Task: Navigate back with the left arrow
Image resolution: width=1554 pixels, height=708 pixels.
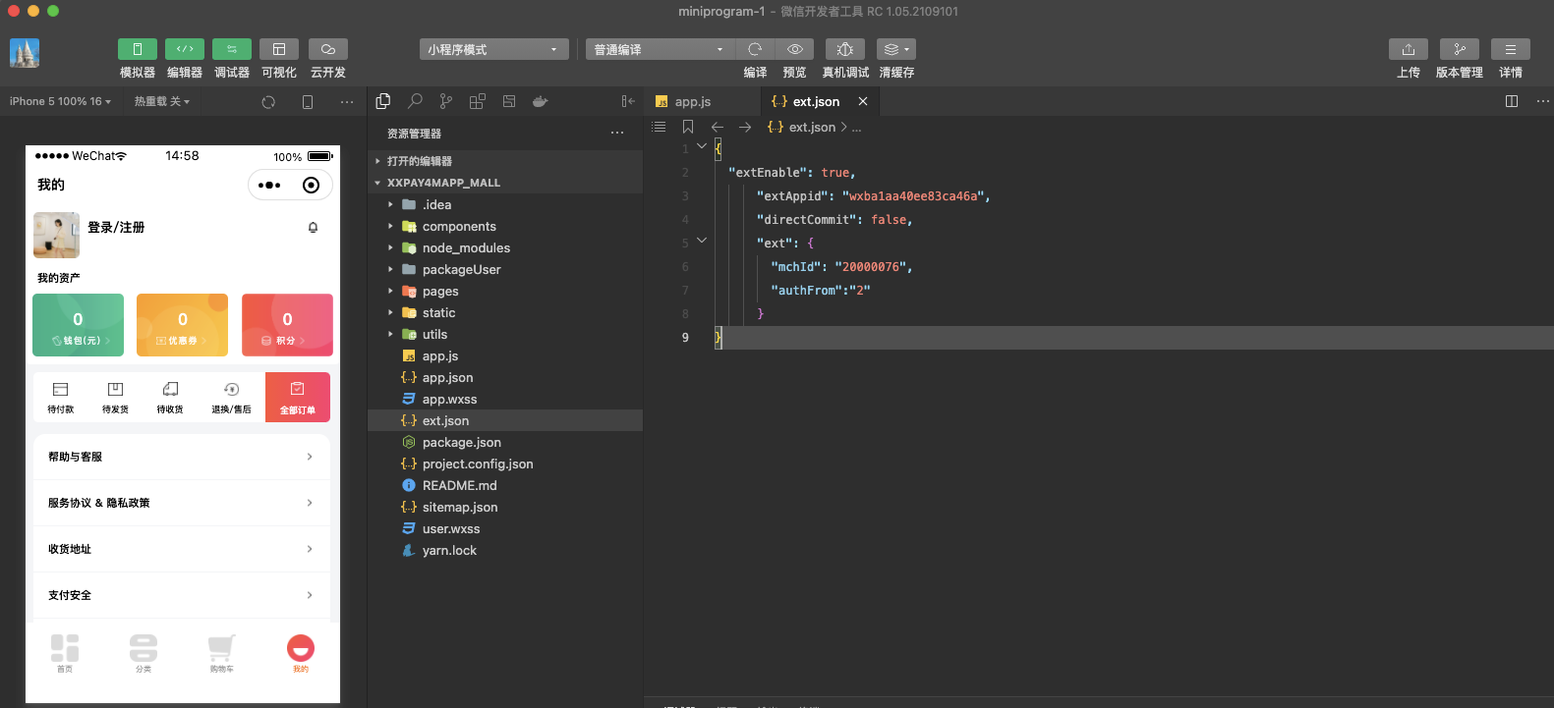Action: pyautogui.click(x=717, y=127)
